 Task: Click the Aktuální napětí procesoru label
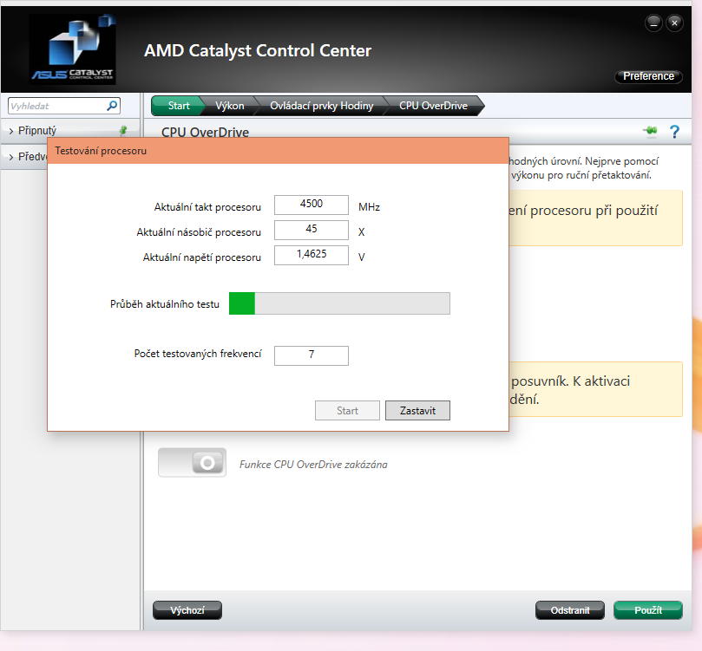click(x=202, y=257)
